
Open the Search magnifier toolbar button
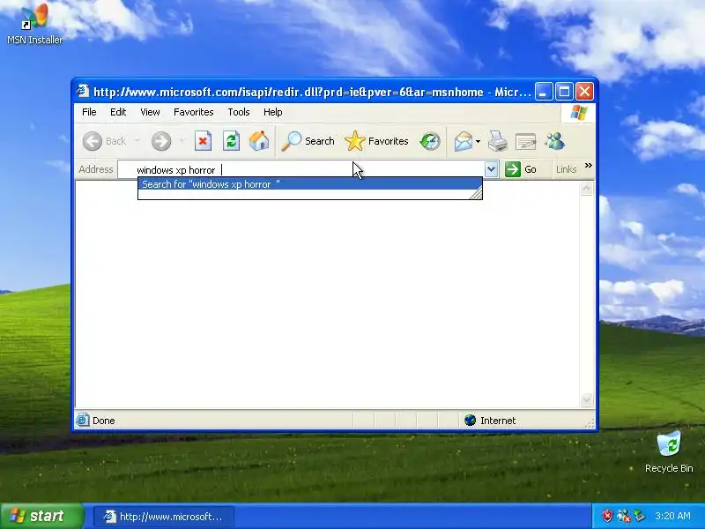[x=308, y=141]
